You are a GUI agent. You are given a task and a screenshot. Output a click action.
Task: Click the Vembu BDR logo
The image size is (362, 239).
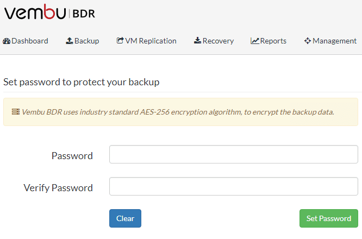tap(49, 13)
